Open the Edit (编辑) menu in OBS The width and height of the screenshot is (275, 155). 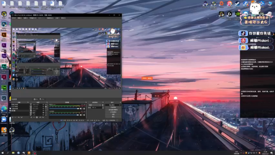click(x=20, y=18)
